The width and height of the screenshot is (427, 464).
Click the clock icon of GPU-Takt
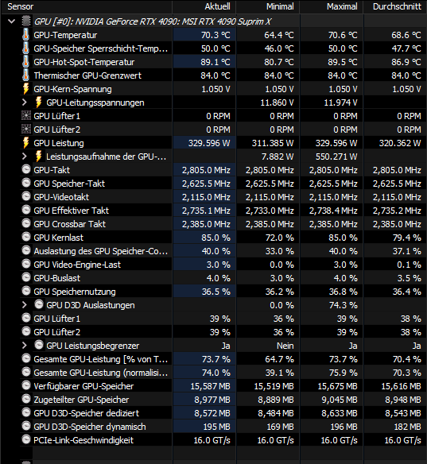(26, 169)
